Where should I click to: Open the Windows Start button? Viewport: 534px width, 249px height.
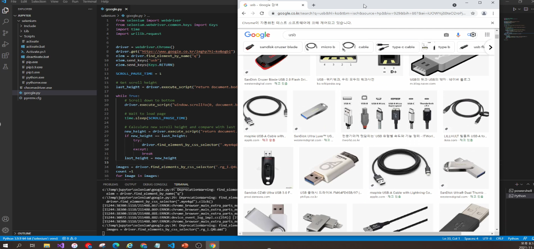click(6, 246)
